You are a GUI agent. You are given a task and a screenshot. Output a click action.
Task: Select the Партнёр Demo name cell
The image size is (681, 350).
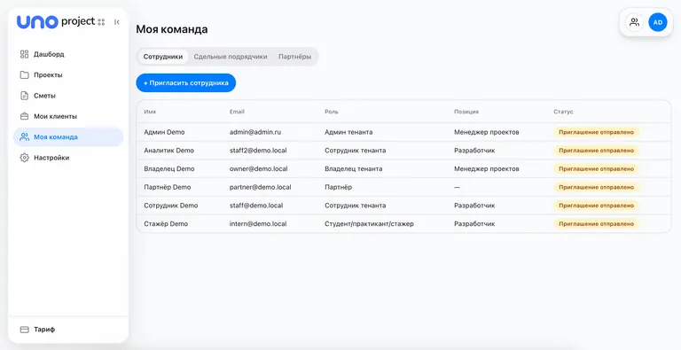tap(168, 187)
